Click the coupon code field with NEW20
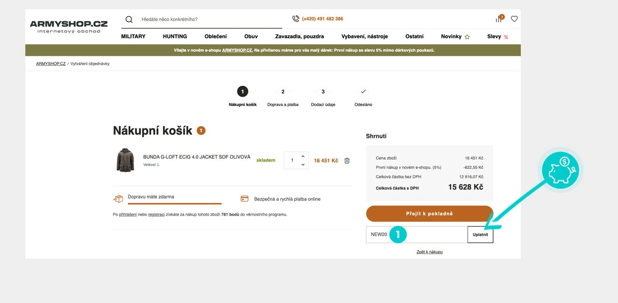The width and height of the screenshot is (618, 303). 417,235
